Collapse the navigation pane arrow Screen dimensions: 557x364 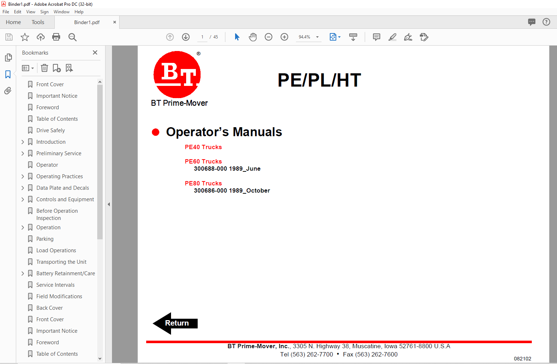(109, 204)
